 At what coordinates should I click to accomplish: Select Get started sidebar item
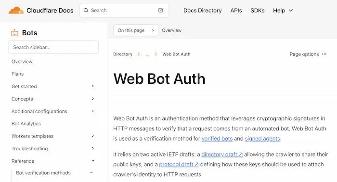(24, 86)
